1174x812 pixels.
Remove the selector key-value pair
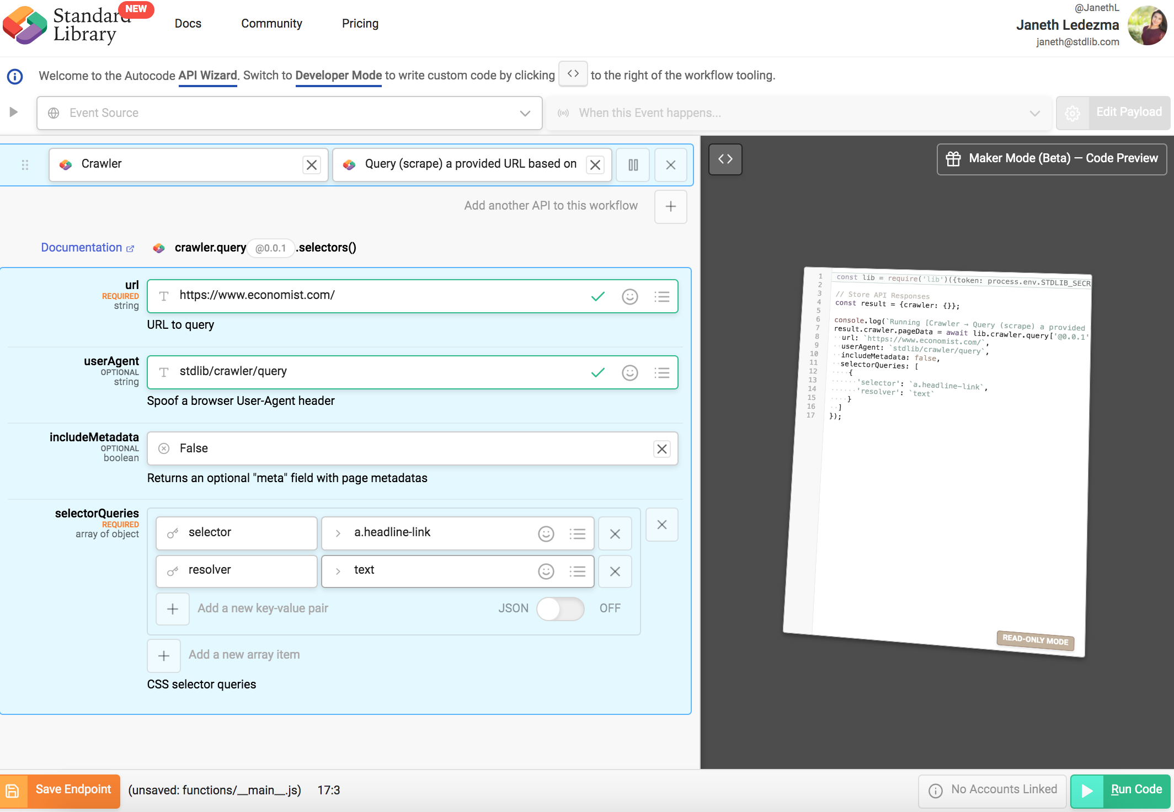coord(615,533)
